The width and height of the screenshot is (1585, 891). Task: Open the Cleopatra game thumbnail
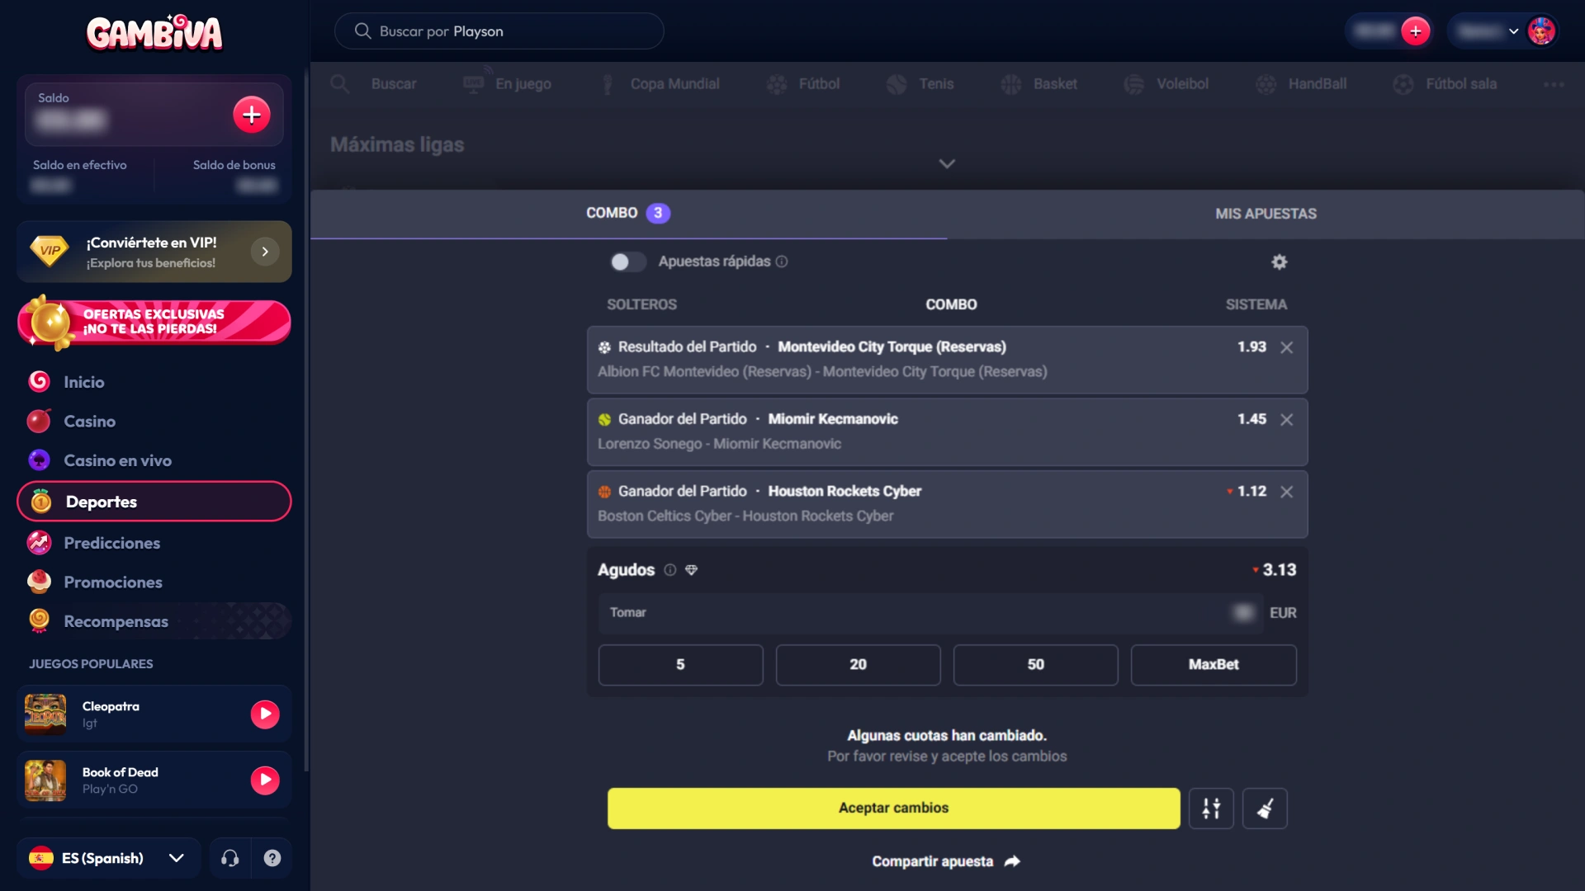pos(45,714)
